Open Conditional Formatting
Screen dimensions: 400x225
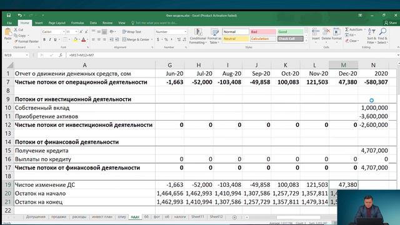[197, 36]
